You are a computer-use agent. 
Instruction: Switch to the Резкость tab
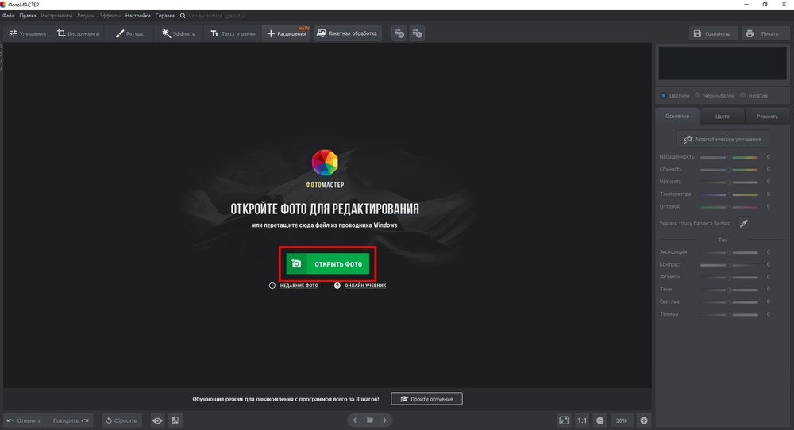[x=767, y=117]
